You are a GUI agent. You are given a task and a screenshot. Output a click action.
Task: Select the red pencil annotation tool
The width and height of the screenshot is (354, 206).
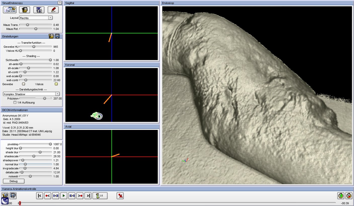(53, 10)
